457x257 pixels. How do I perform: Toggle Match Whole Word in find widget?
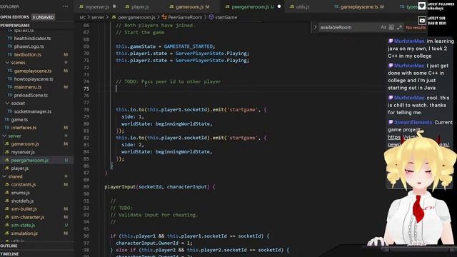coord(391,27)
